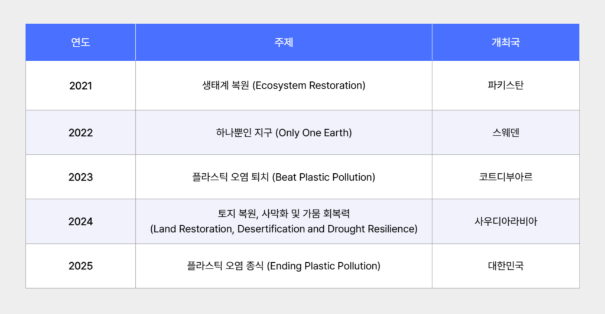Click the 주제 column header
This screenshot has height=314, width=605.
coord(284,42)
